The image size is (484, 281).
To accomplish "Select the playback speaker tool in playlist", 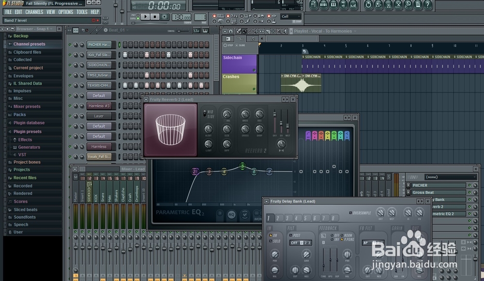I will [285, 31].
